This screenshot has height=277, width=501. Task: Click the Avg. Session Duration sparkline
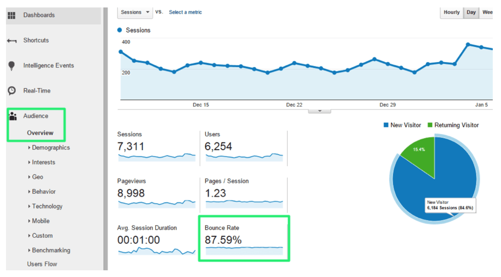157,251
